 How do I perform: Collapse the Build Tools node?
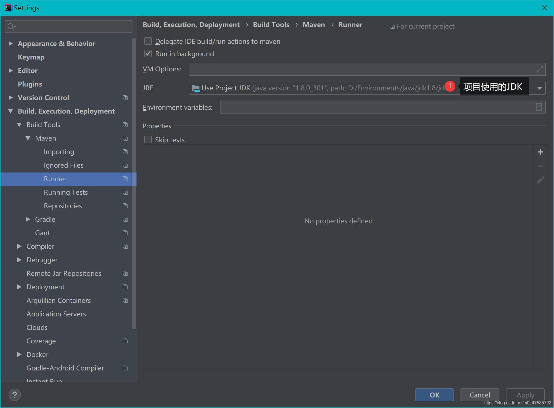pos(19,125)
